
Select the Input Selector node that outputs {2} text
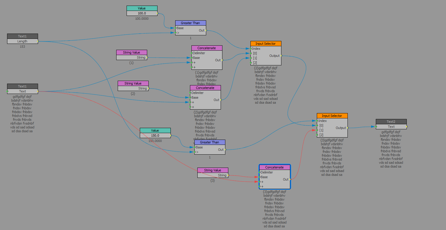click(266, 44)
